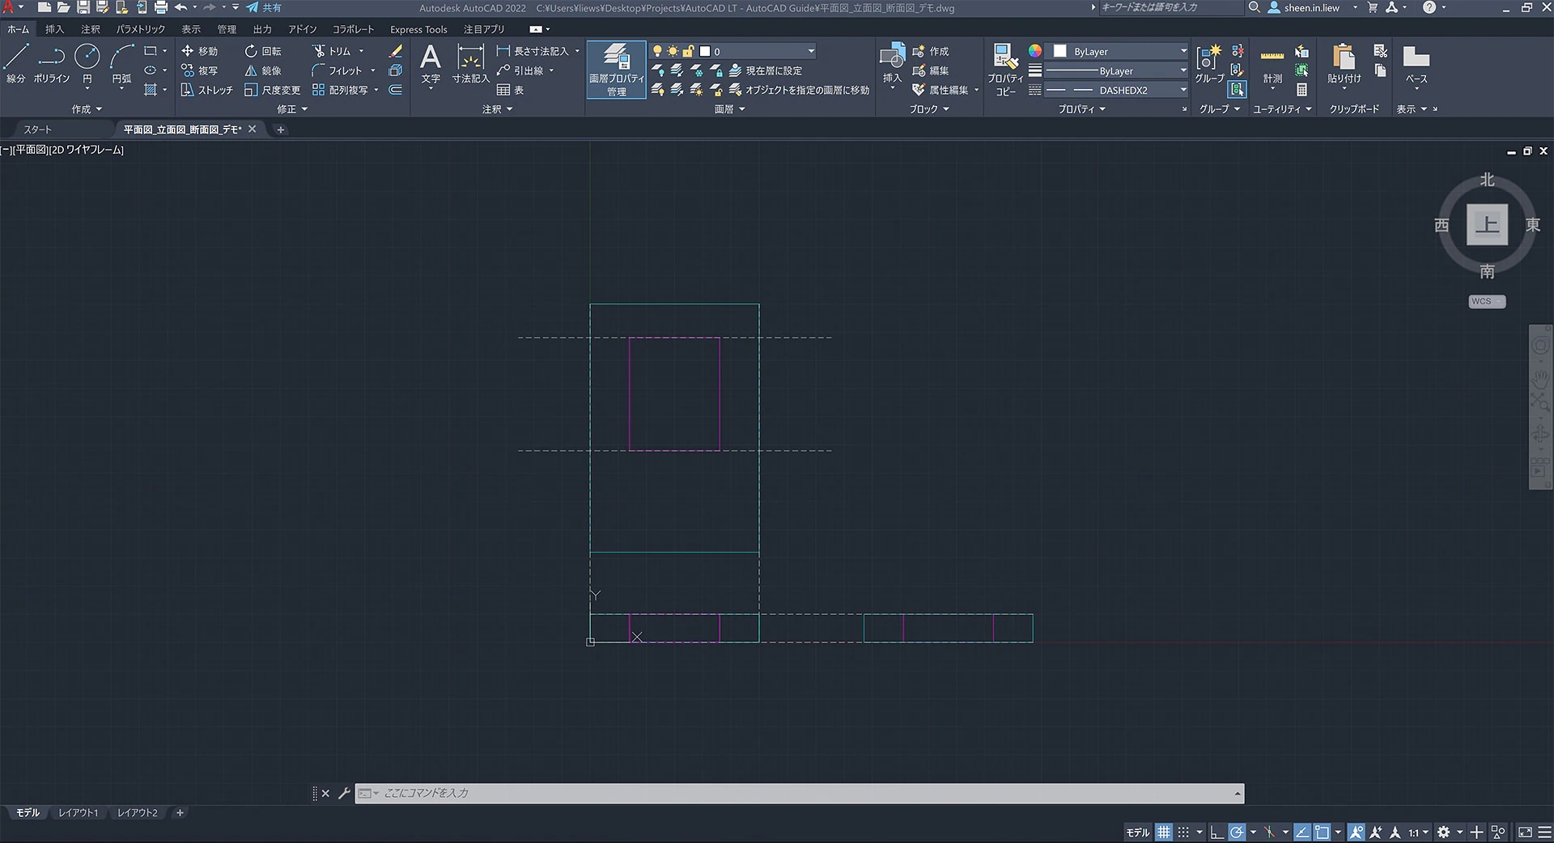1554x843 pixels.
Task: Toggle snap mode dots in status bar
Action: click(x=1183, y=832)
